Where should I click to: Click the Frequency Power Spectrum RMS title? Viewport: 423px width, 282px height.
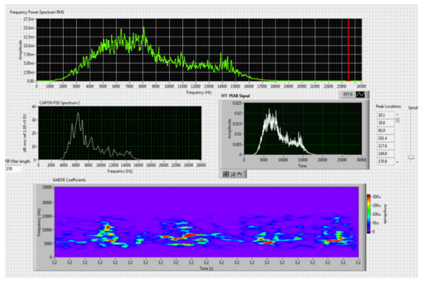[37, 12]
